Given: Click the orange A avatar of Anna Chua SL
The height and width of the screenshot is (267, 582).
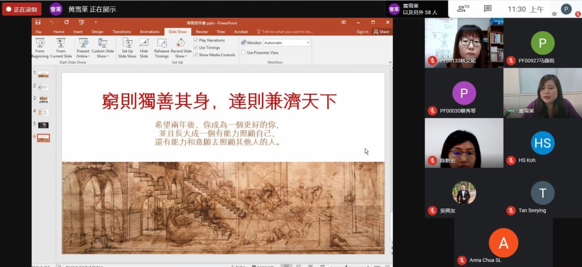Looking at the screenshot, I should [x=504, y=243].
